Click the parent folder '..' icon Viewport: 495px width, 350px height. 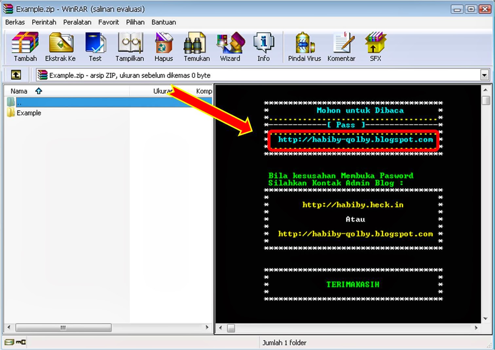click(11, 102)
